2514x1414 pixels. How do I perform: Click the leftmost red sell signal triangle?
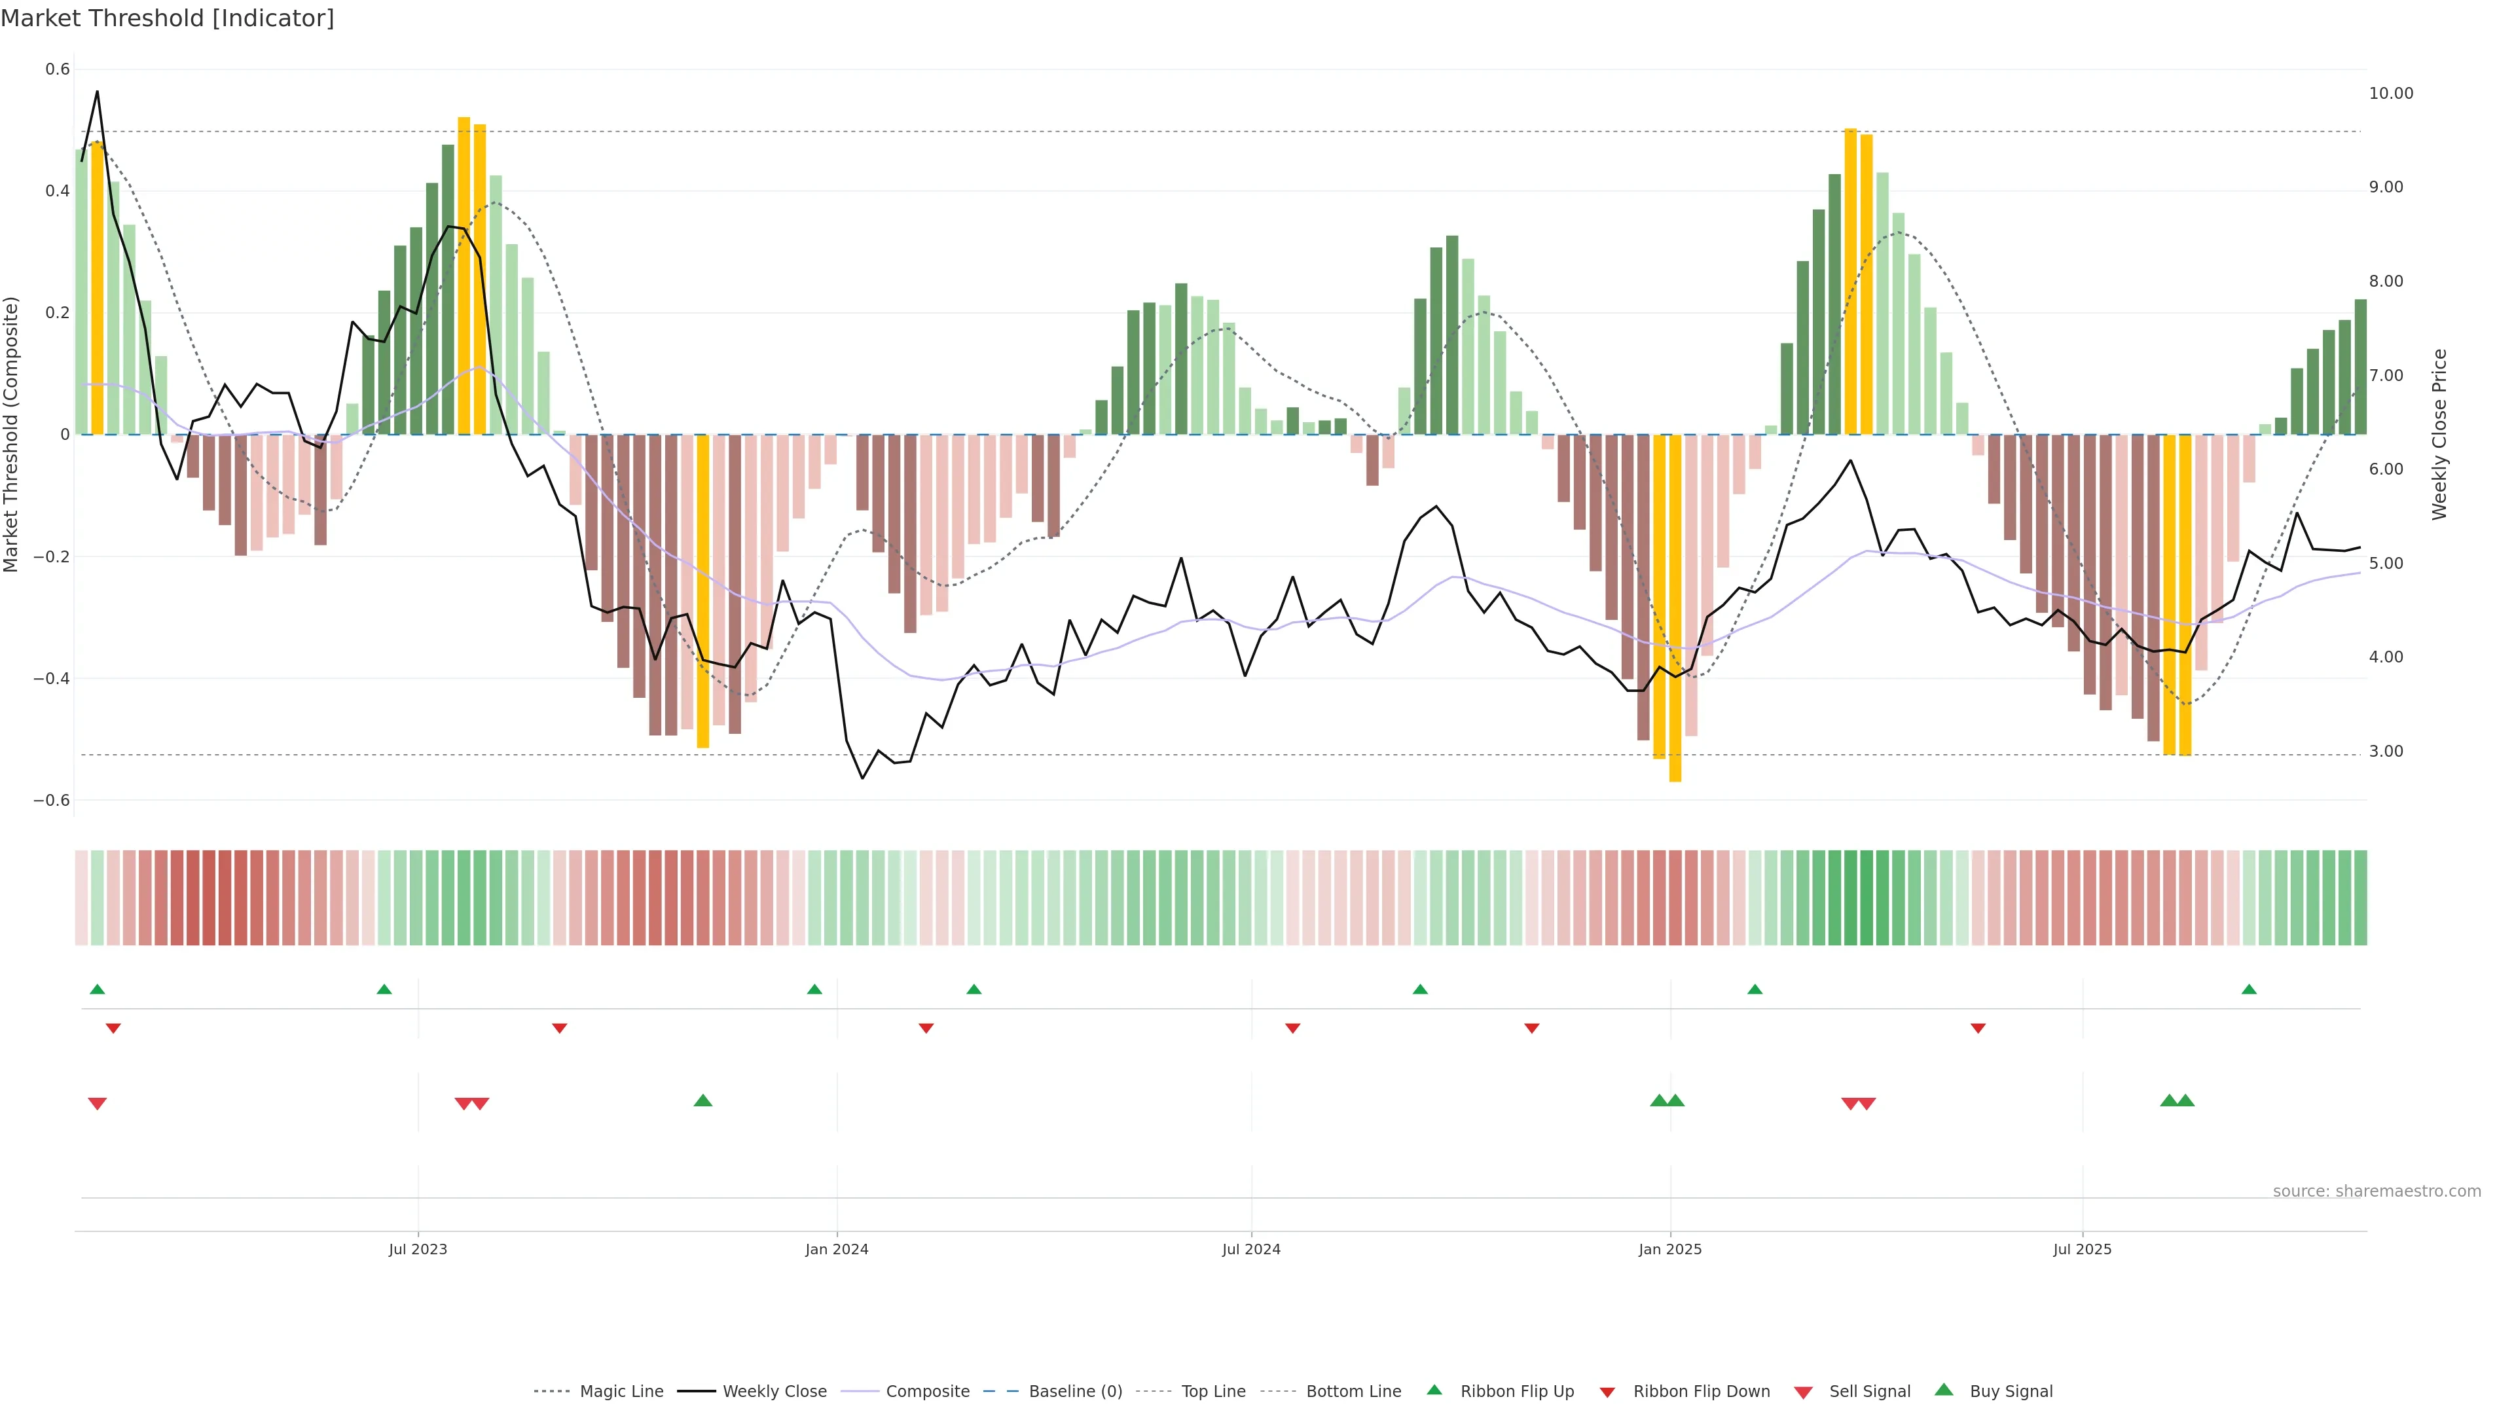(97, 1104)
